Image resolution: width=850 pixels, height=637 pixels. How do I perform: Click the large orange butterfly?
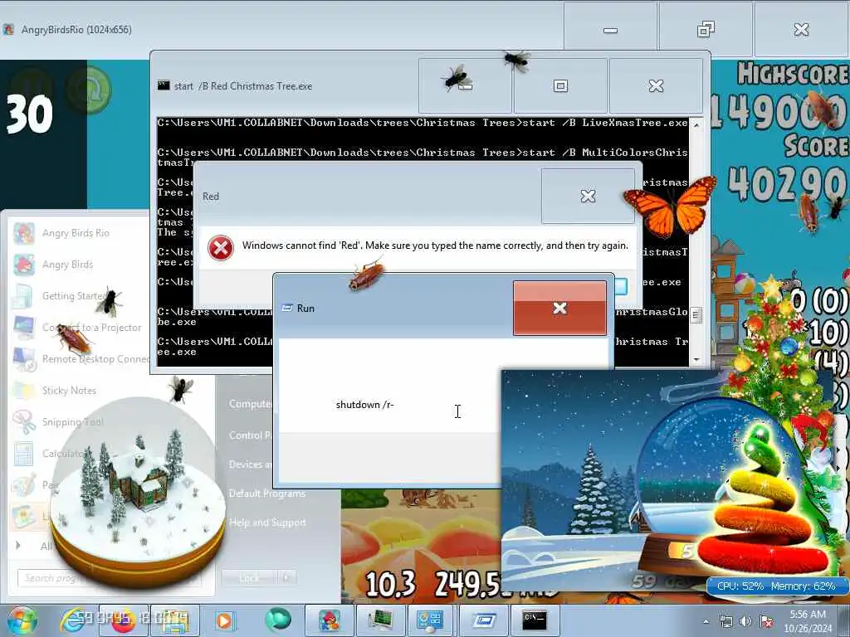coord(671,206)
